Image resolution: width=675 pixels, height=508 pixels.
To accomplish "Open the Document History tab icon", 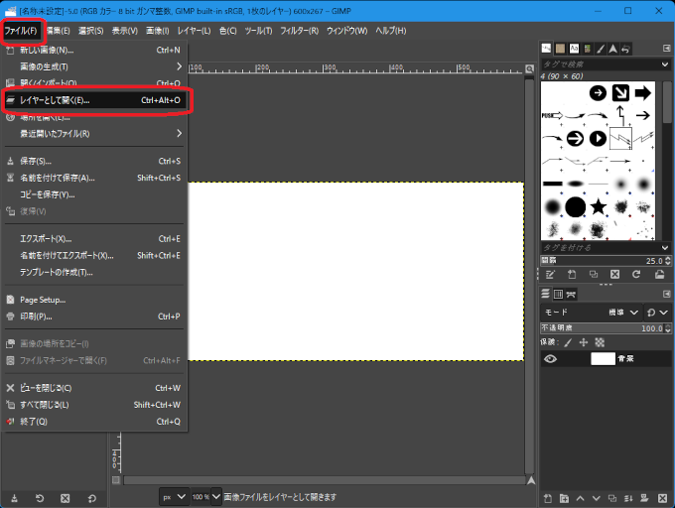I will pyautogui.click(x=588, y=49).
